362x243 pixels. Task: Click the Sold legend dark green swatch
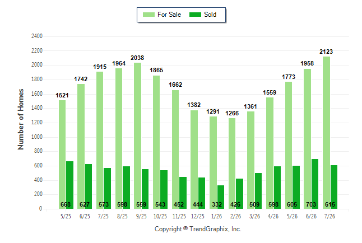[195, 15]
